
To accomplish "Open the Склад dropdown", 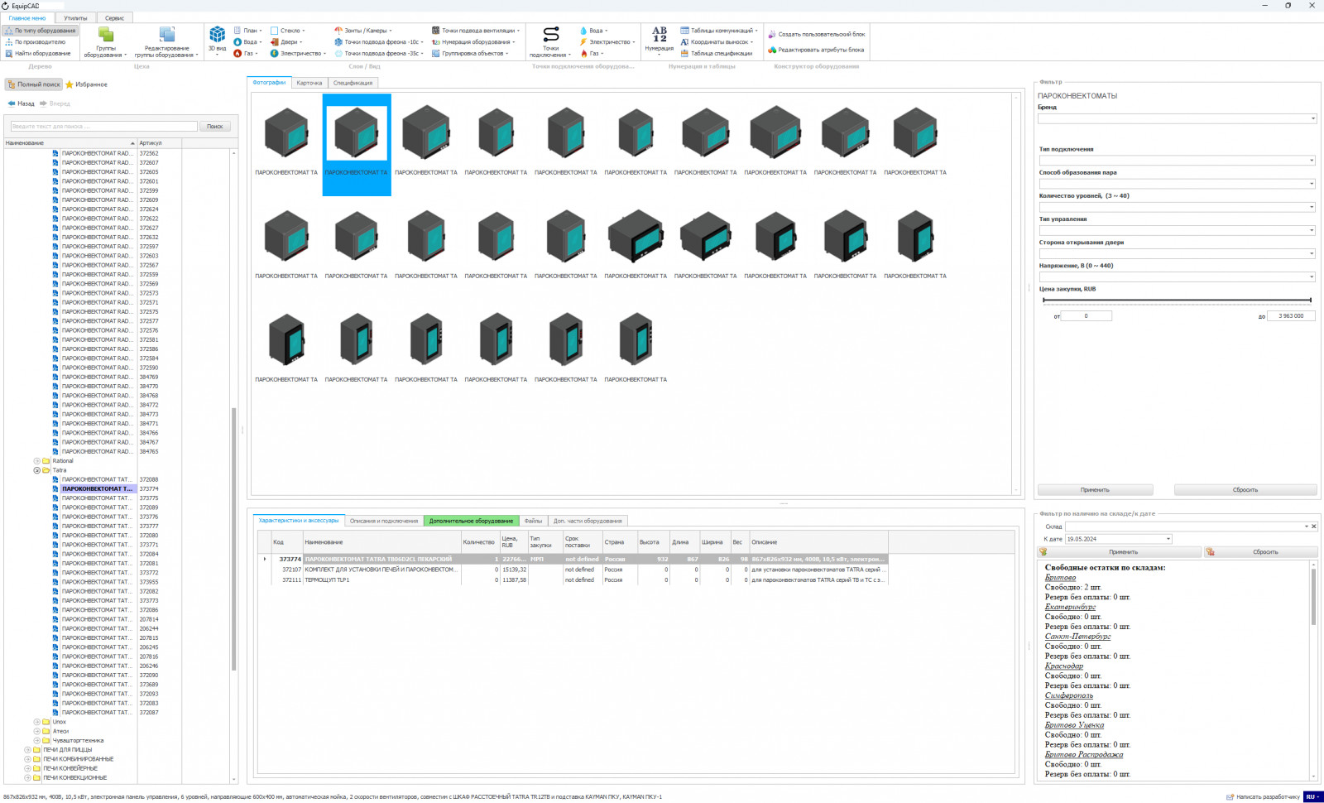I will 1307,527.
